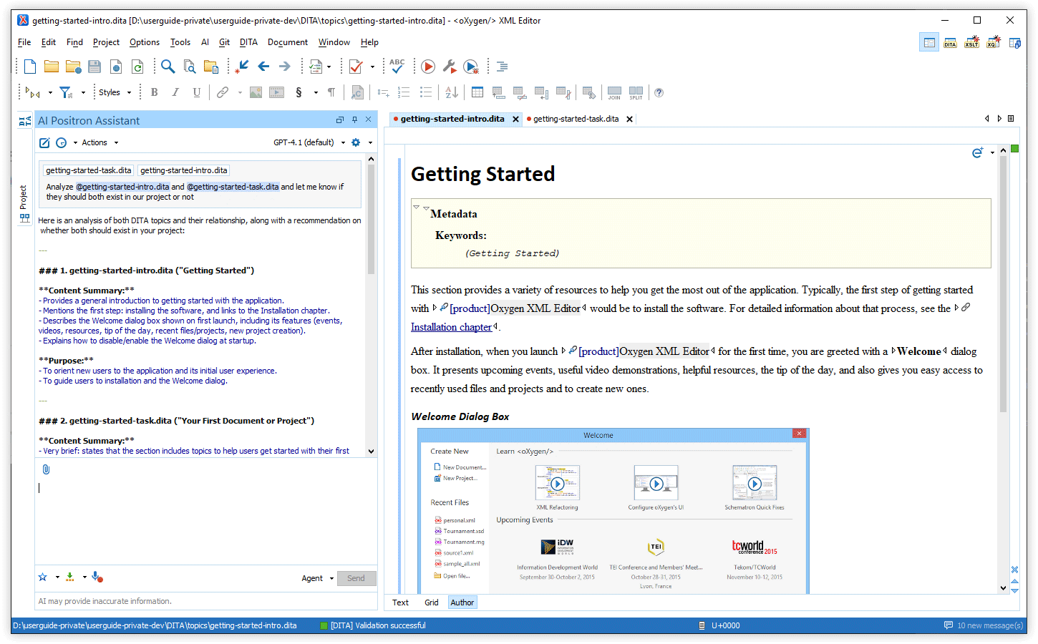Image resolution: width=1038 pixels, height=644 pixels.
Task: Go to last modification arrow icon
Action: click(242, 67)
